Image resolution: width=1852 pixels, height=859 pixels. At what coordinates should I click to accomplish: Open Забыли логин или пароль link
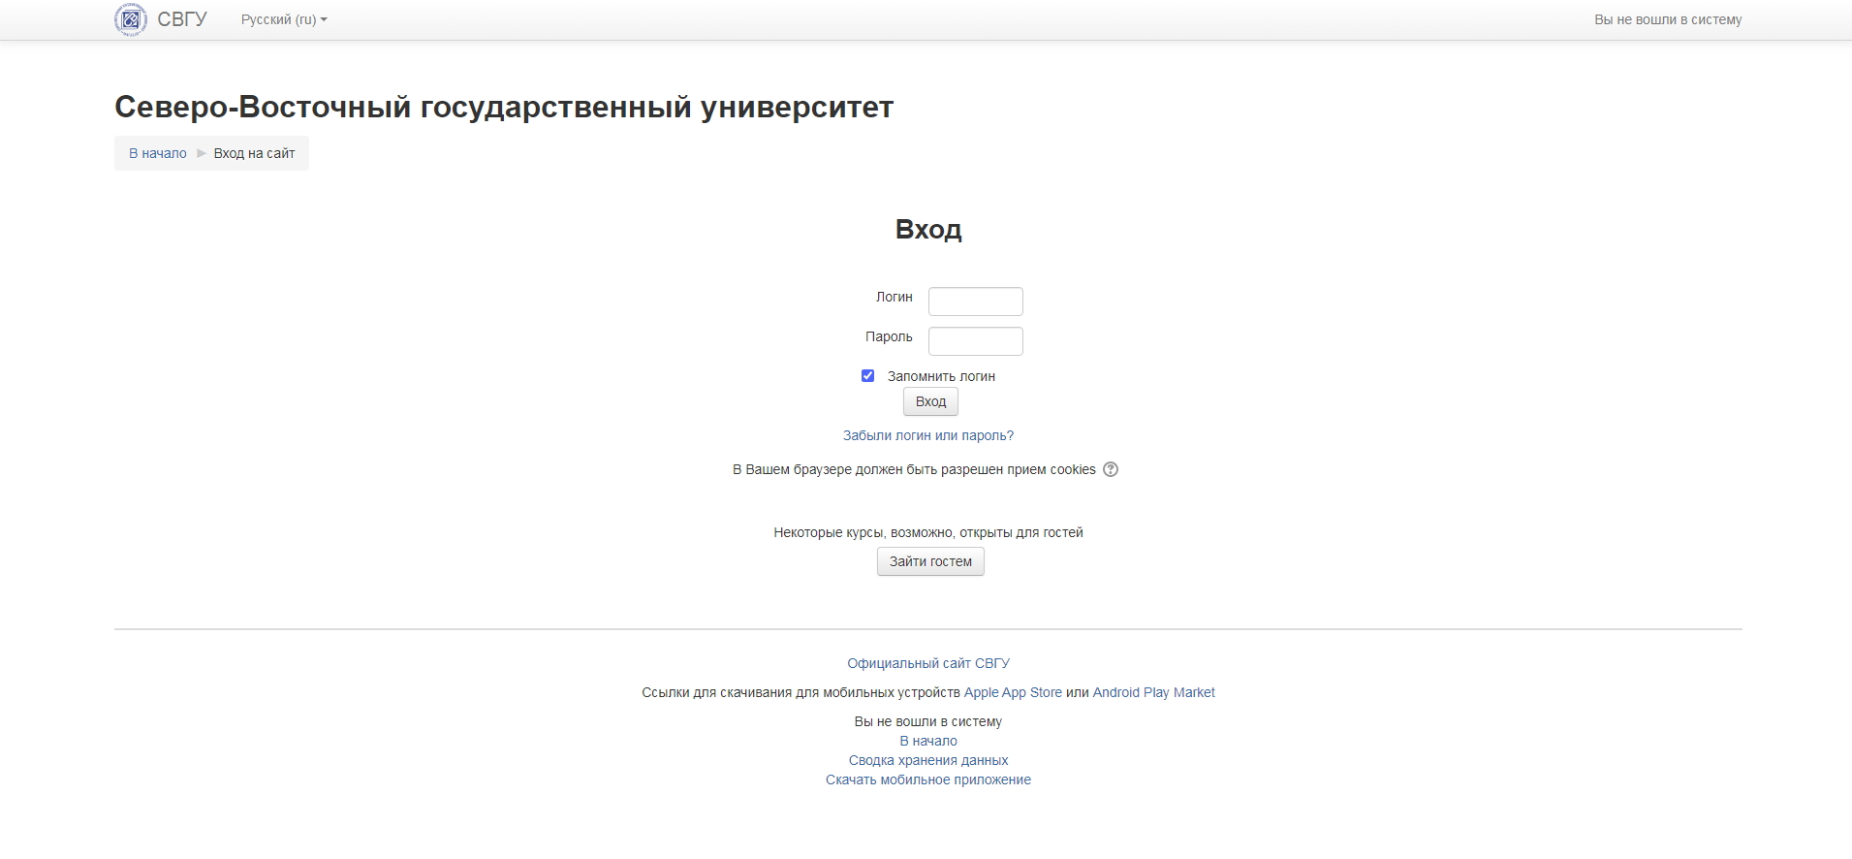(x=927, y=435)
